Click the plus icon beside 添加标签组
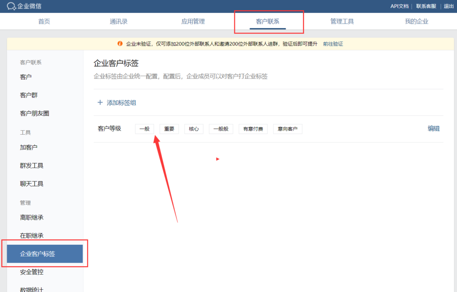The image size is (457, 292). [100, 103]
